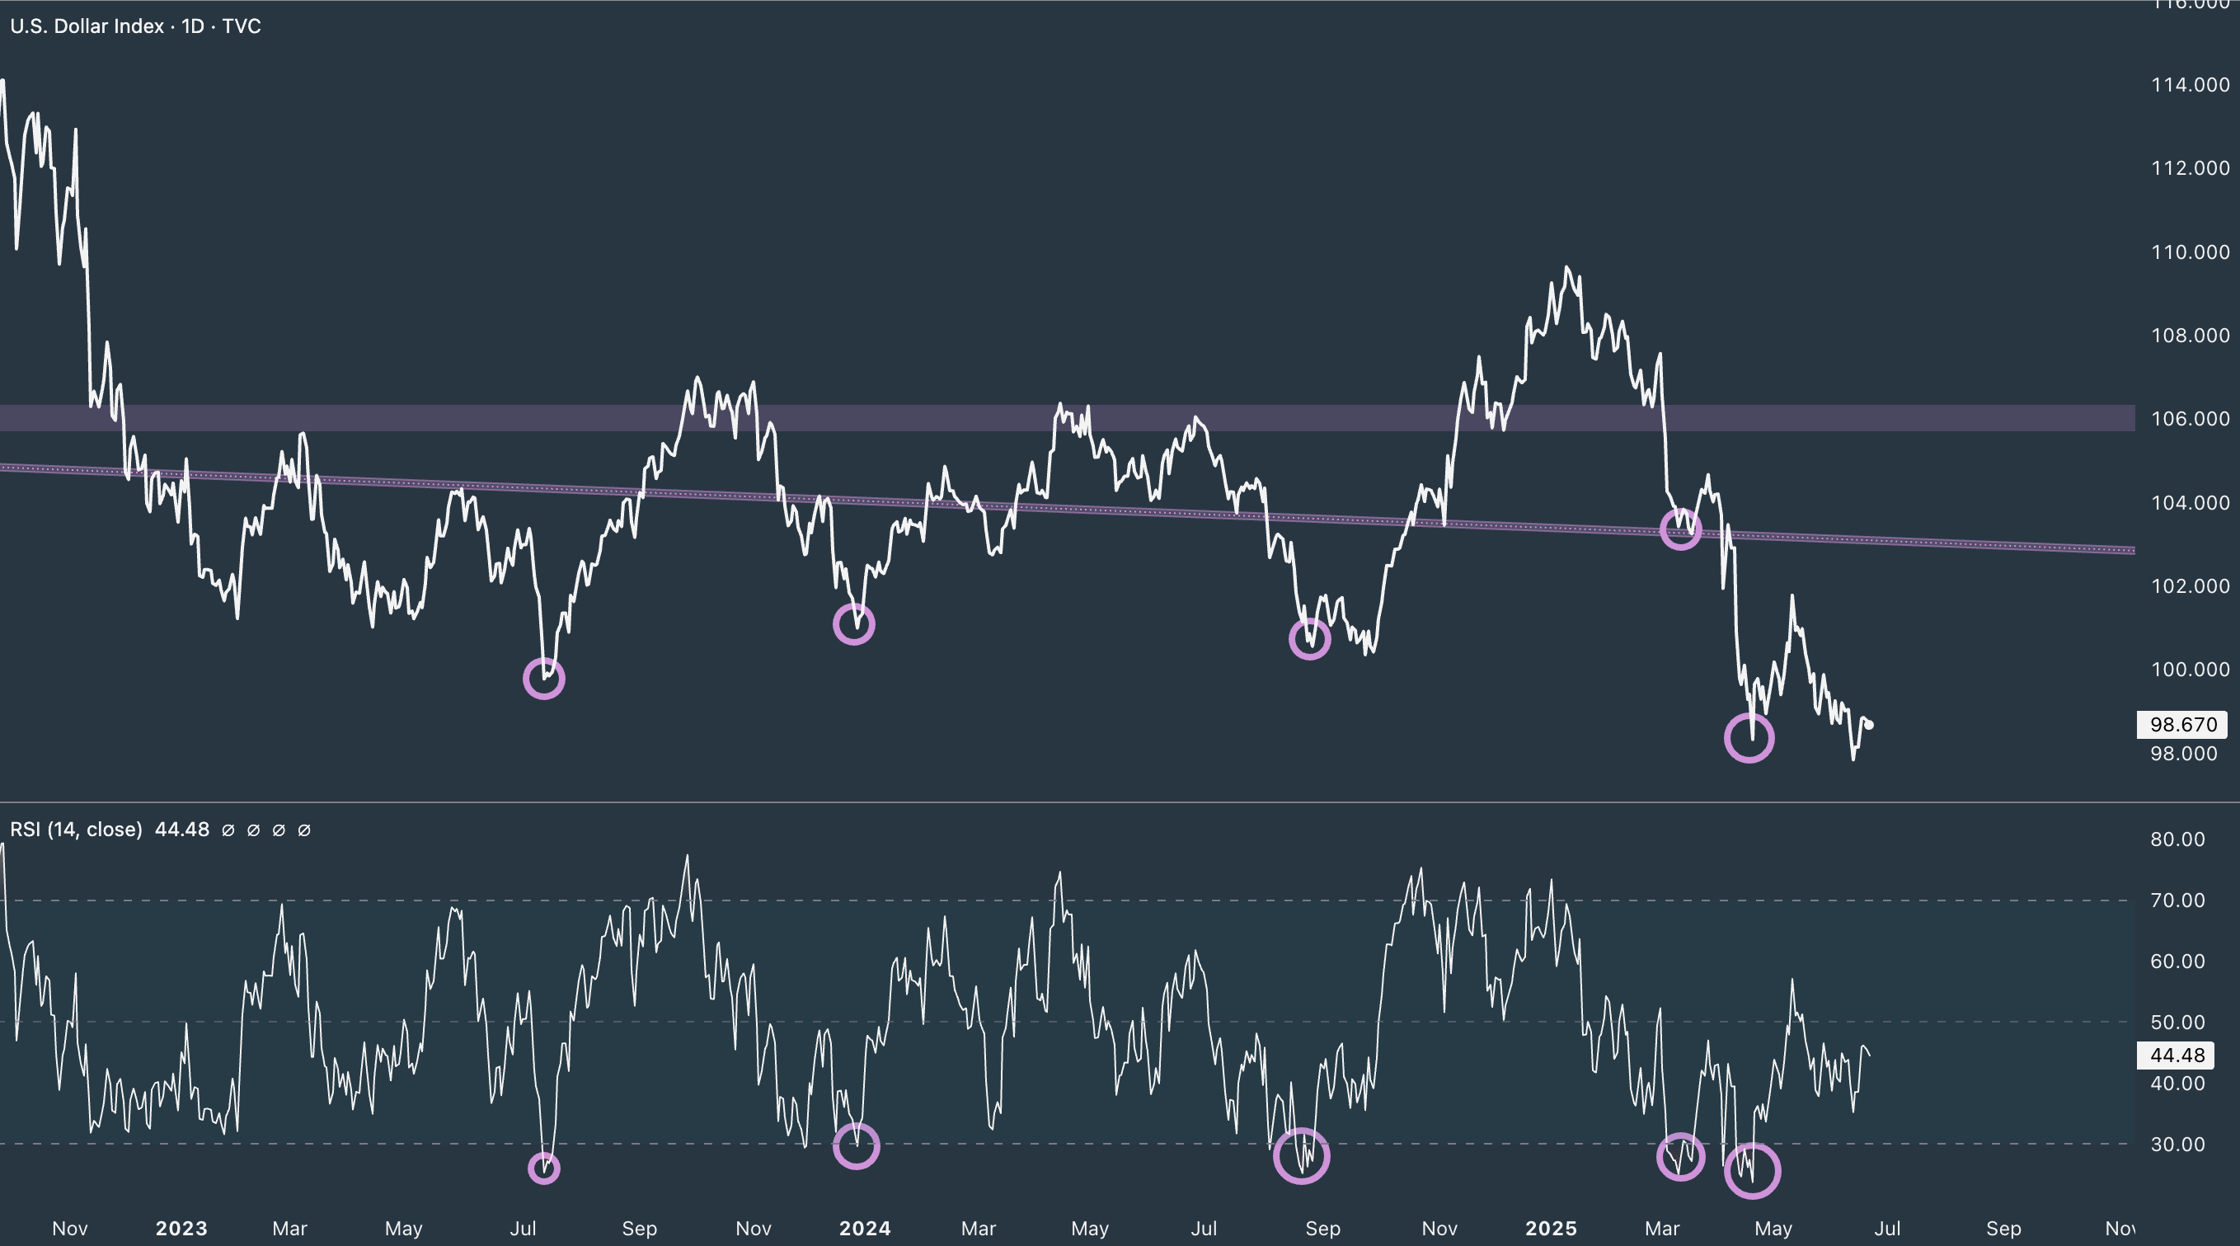Screen dimensions: 2240x1246
Task: Click the 2023 year label on time axis
Action: coord(181,1229)
